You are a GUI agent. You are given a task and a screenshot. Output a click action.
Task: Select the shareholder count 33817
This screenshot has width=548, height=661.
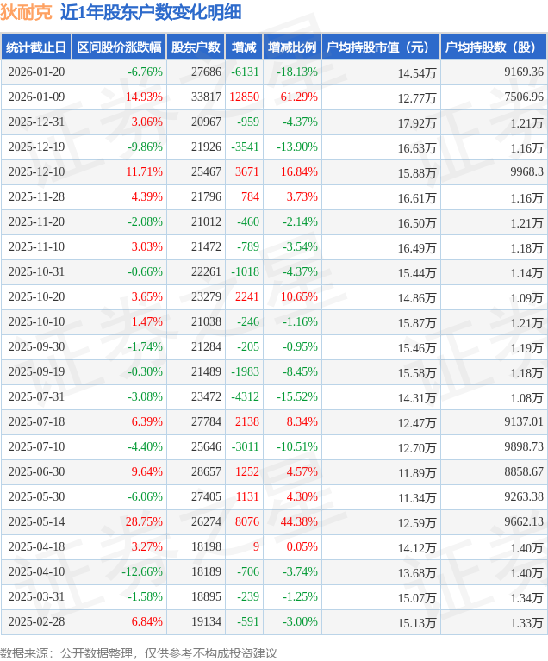(x=206, y=97)
